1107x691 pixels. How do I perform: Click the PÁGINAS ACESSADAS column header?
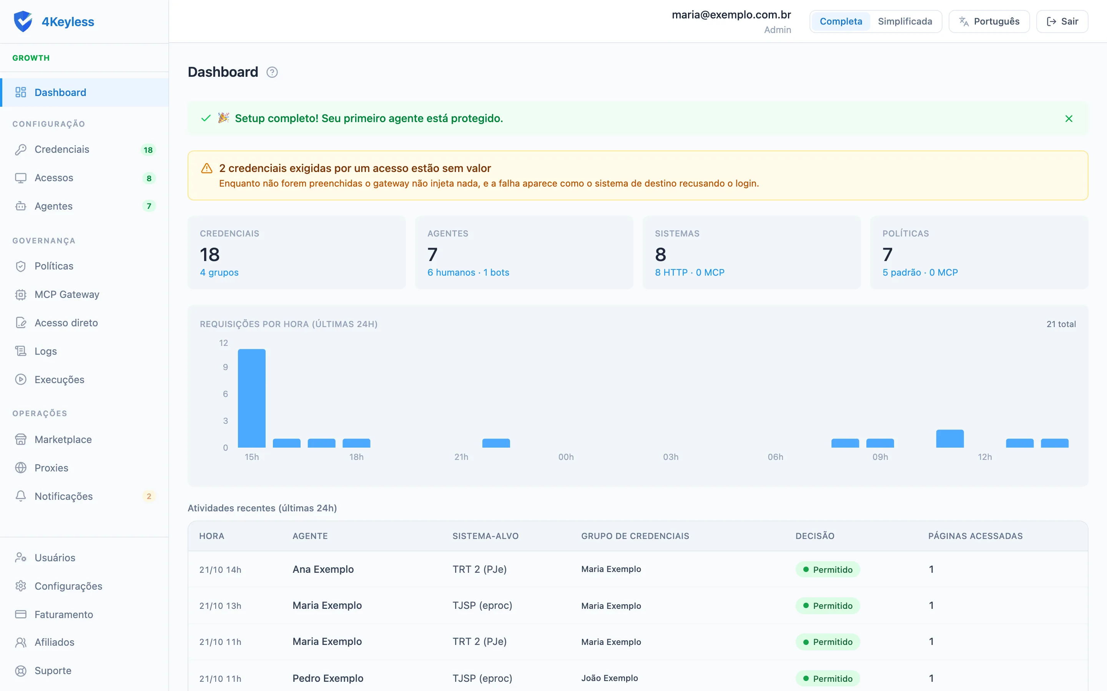pos(975,536)
